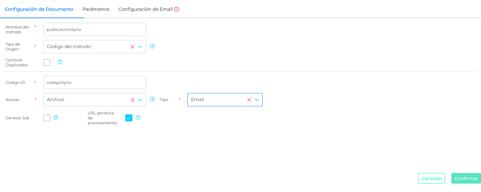Open the Acceso dropdown arrow
481x192 pixels.
click(x=140, y=100)
